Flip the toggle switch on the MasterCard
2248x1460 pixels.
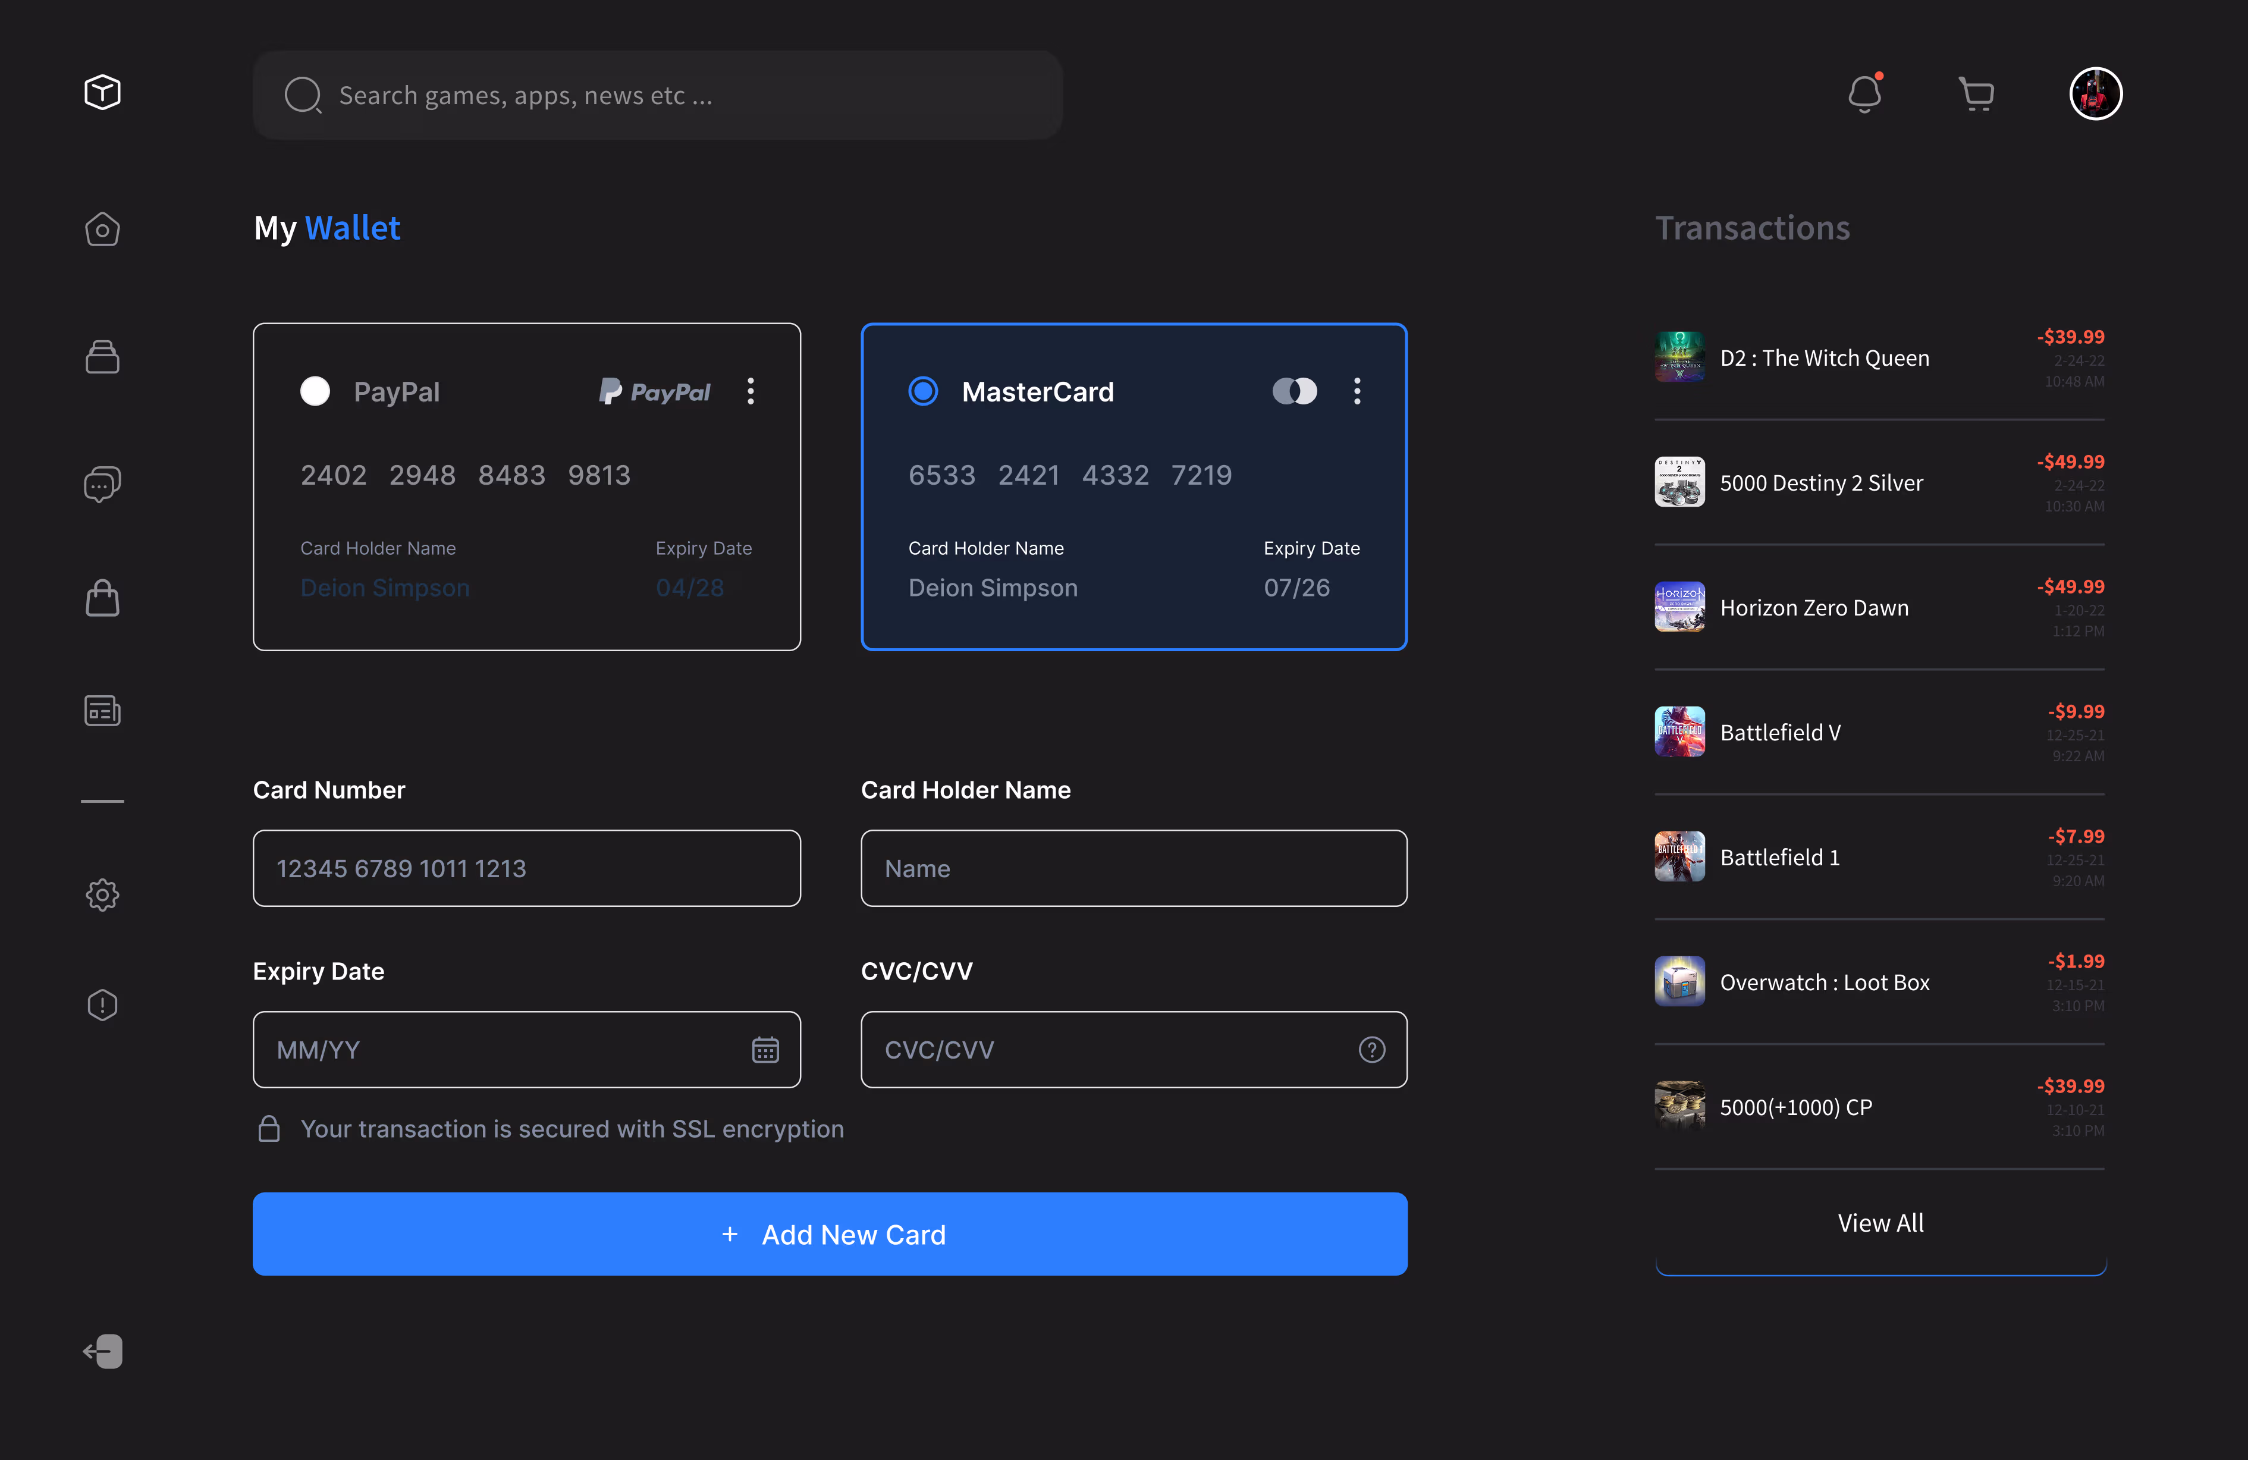[x=1294, y=391]
